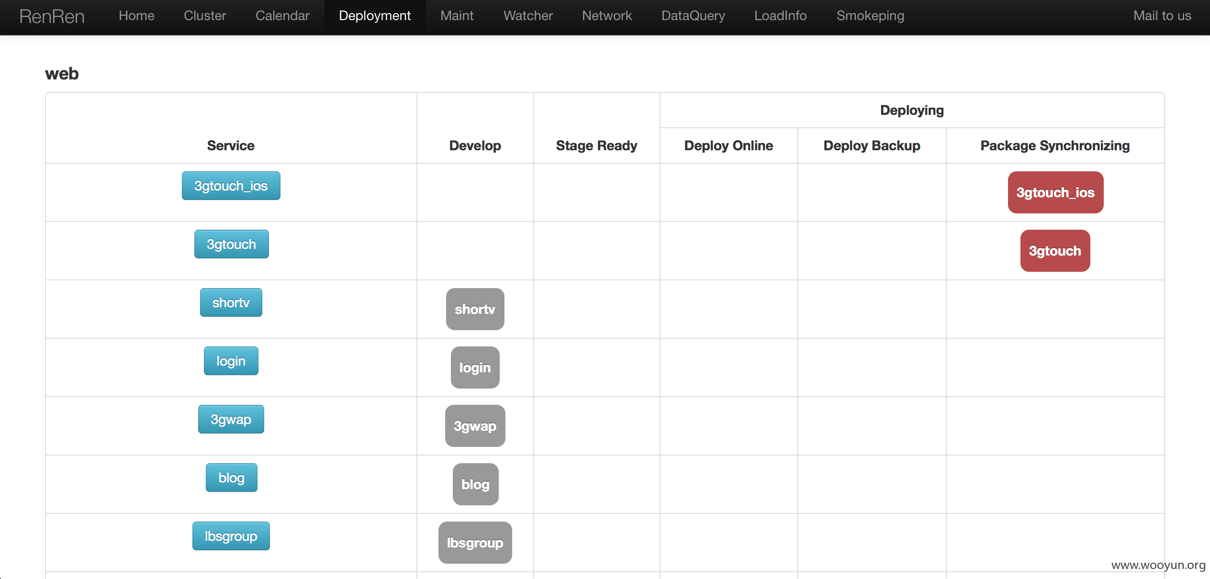Open the Cluster menu item
Image resolution: width=1210 pixels, height=579 pixels.
pos(205,16)
